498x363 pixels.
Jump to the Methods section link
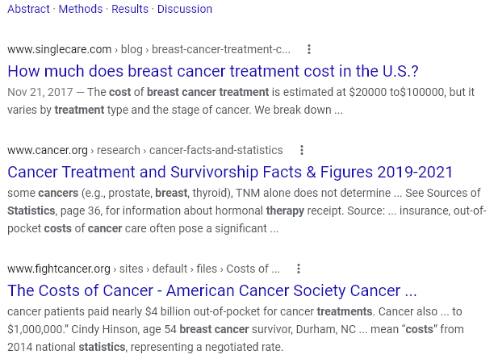pos(81,9)
